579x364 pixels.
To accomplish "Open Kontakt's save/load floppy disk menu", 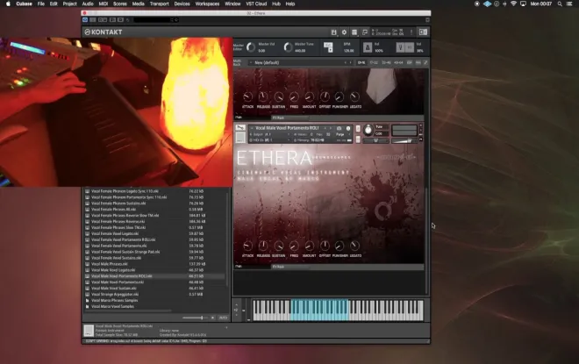I will 334,32.
